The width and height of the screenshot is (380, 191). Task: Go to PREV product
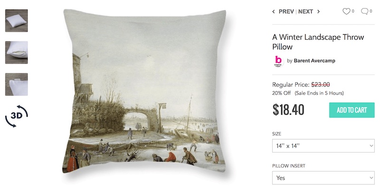coord(286,11)
